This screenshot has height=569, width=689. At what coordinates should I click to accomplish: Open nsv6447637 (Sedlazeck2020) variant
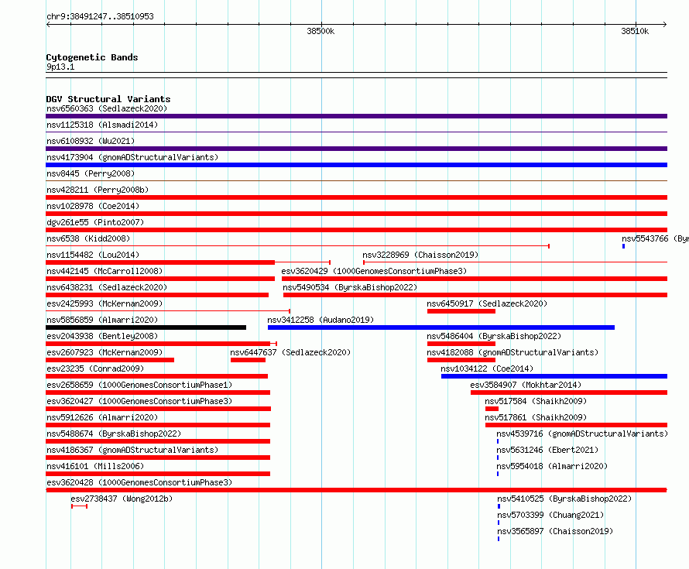coord(290,352)
